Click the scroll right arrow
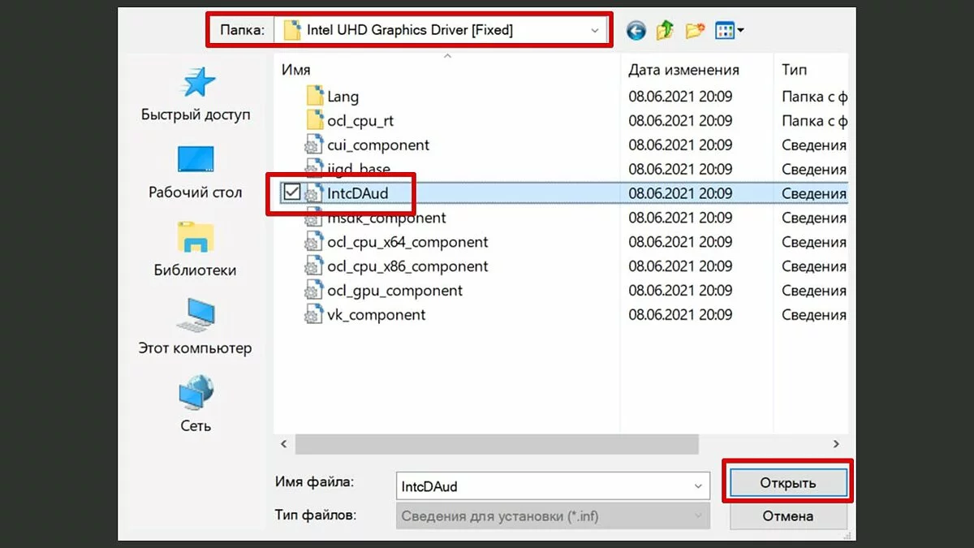Screen dimensions: 974x548 [x=836, y=444]
